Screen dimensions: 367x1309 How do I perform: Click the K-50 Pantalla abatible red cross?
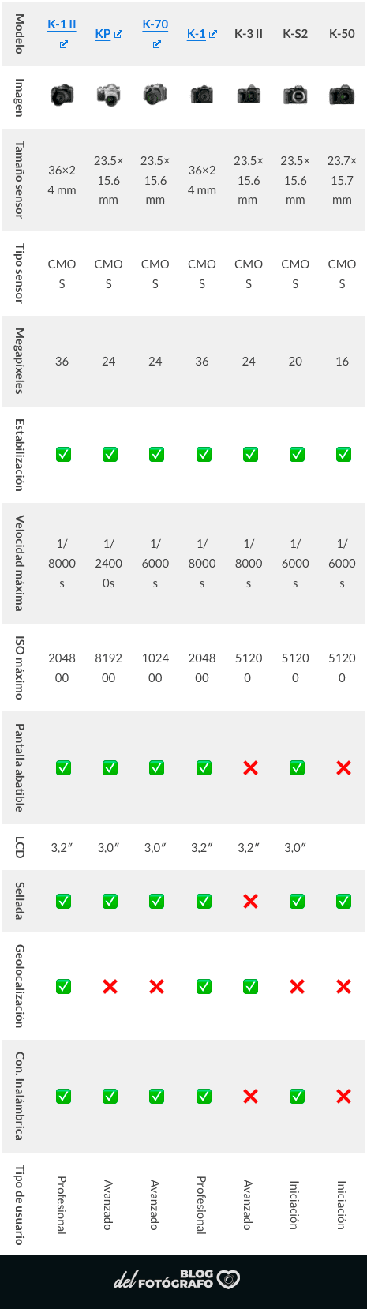[343, 767]
